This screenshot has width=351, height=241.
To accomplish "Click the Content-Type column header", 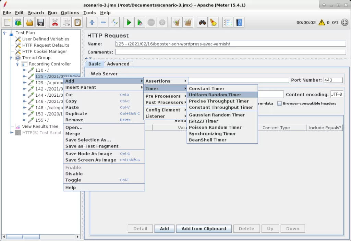I will (276, 128).
